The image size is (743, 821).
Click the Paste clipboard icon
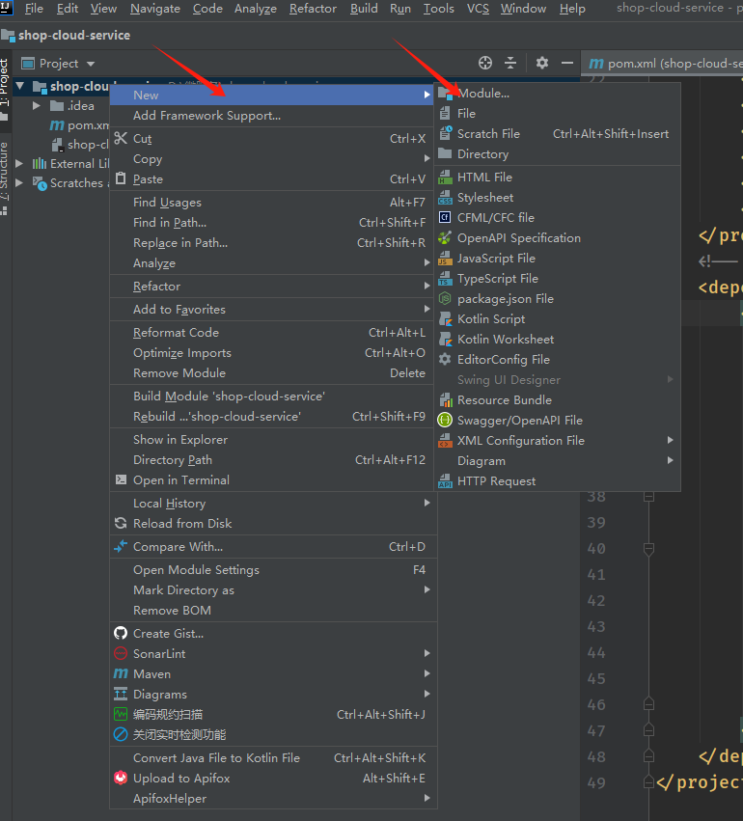(x=121, y=178)
